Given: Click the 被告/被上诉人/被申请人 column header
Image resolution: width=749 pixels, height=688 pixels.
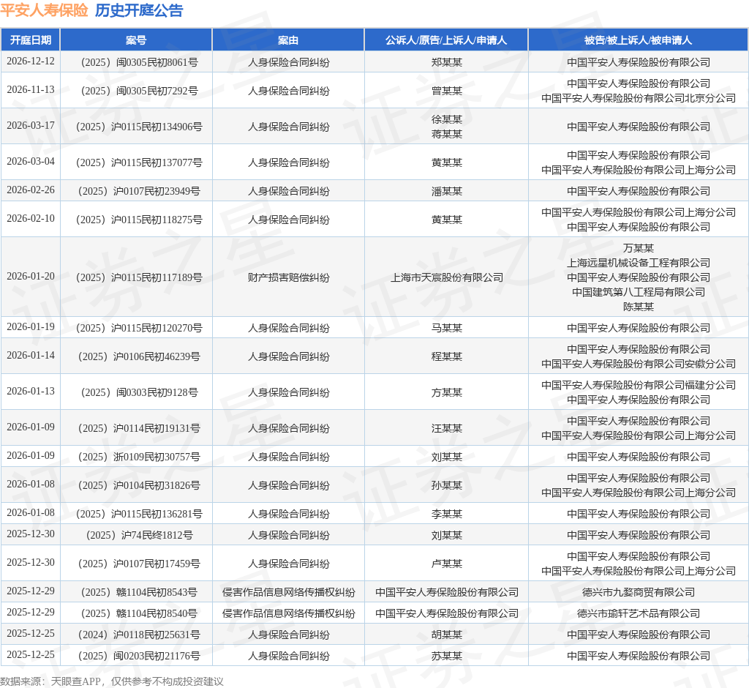Looking at the screenshot, I should point(638,40).
